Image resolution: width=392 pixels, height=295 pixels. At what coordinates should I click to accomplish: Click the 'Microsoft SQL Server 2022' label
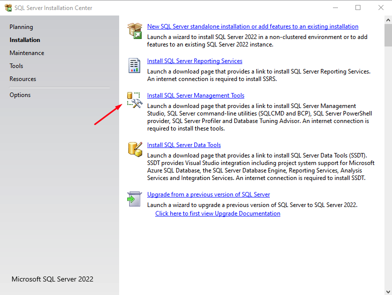coord(52,279)
